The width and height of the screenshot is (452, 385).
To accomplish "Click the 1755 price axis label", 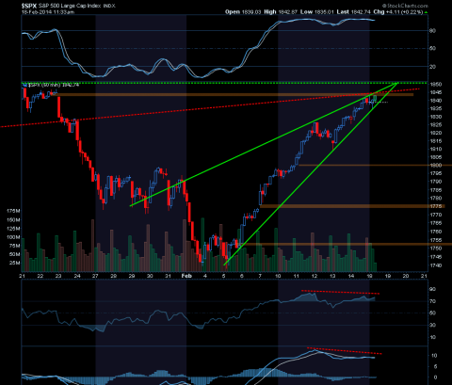I will (436, 240).
